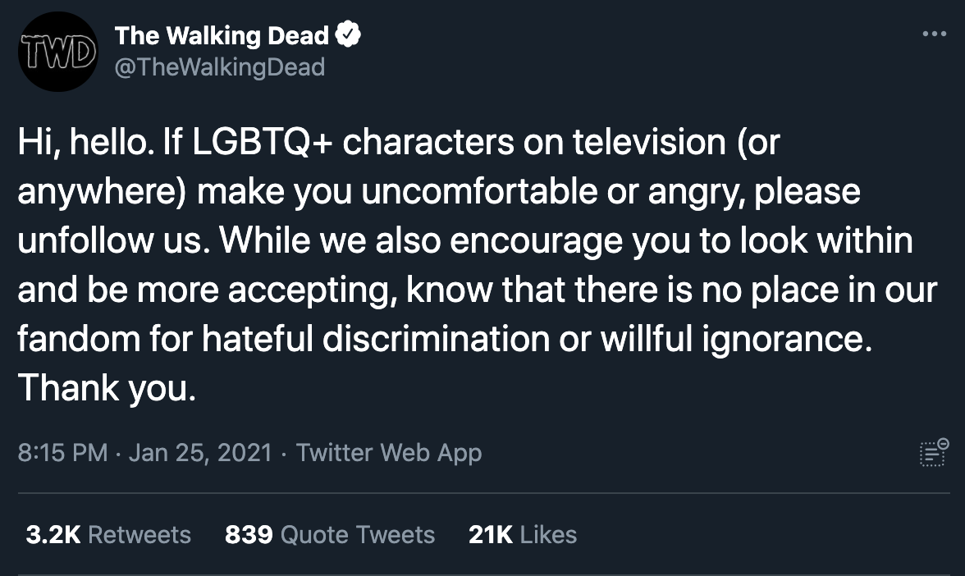
Task: Open the Likes list
Action: point(548,535)
